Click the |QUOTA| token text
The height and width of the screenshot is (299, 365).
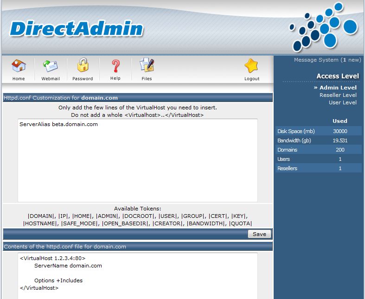[240, 223]
